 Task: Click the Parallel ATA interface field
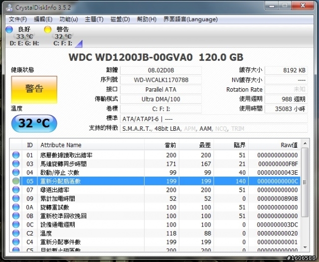pos(161,90)
